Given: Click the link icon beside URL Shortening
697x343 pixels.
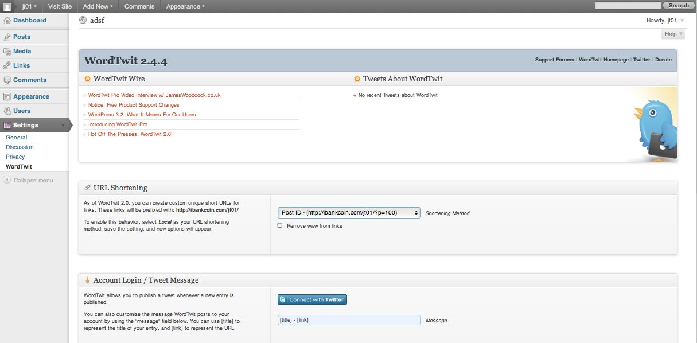Looking at the screenshot, I should [87, 188].
